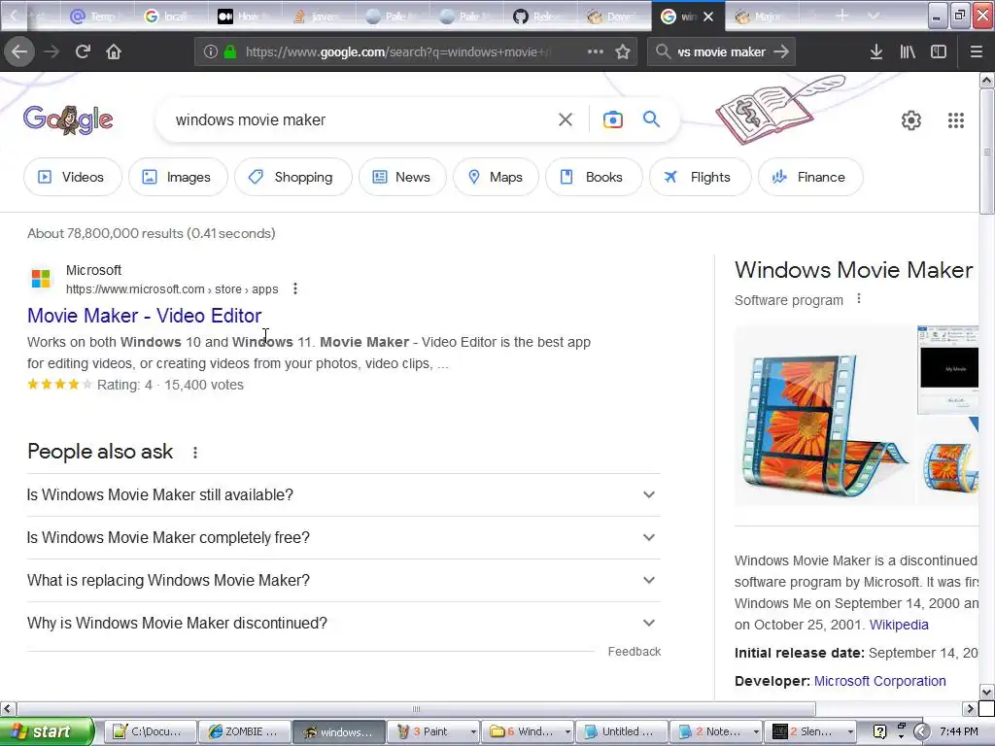Open the browser hamburger menu

[x=976, y=51]
